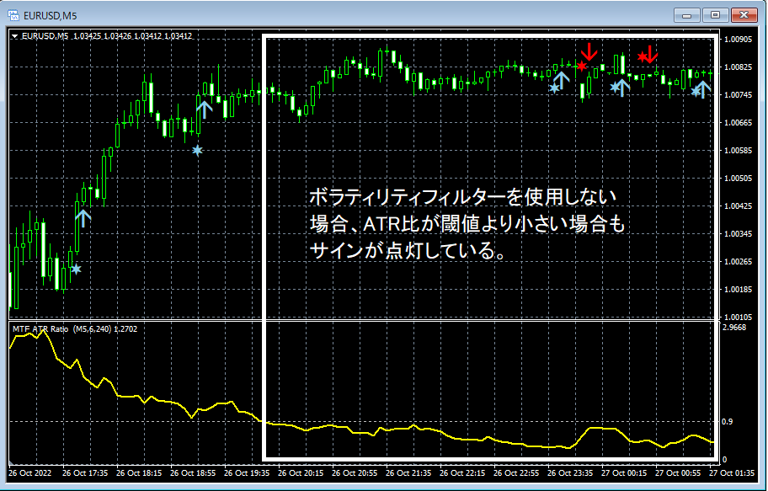Click the red down arrow above 26 Oct 23:35
Image resolution: width=768 pixels, height=491 pixels.
tap(589, 52)
